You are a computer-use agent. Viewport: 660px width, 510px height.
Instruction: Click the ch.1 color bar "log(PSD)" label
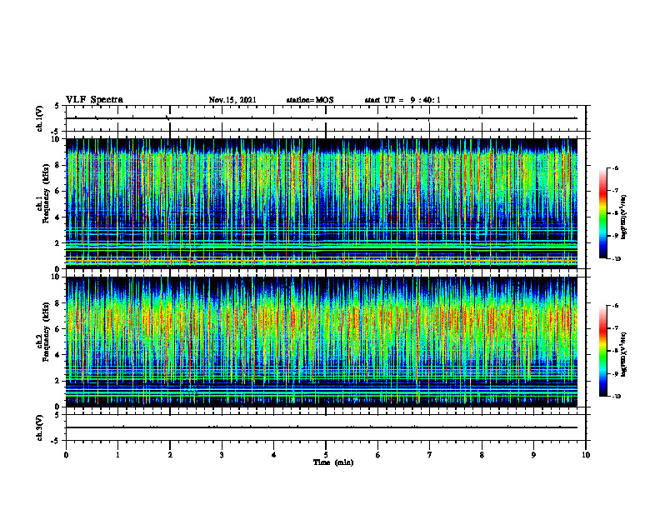(x=623, y=217)
